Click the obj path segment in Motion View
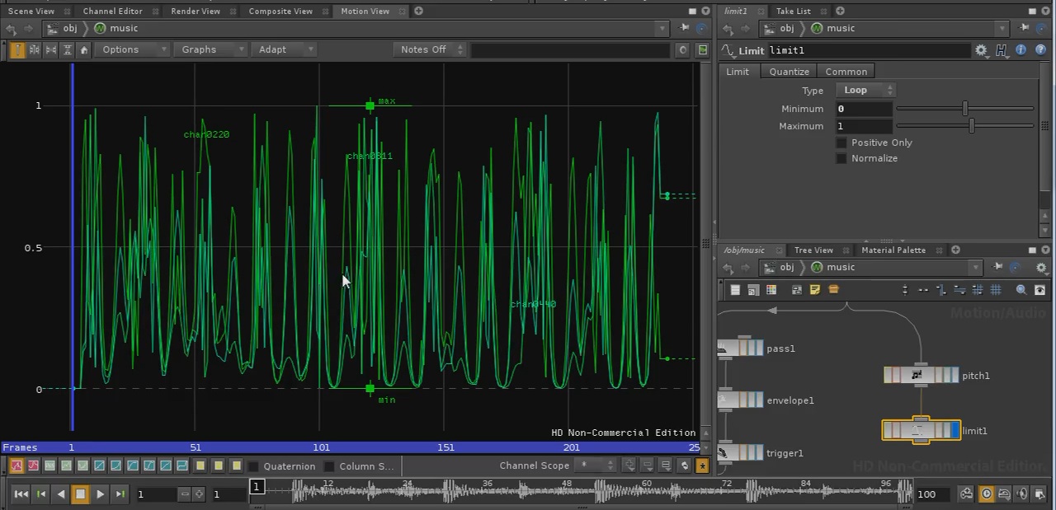The image size is (1056, 510). click(x=70, y=28)
